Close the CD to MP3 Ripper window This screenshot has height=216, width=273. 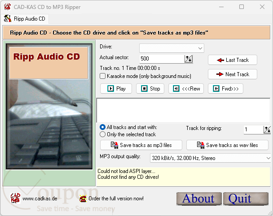click(x=262, y=7)
